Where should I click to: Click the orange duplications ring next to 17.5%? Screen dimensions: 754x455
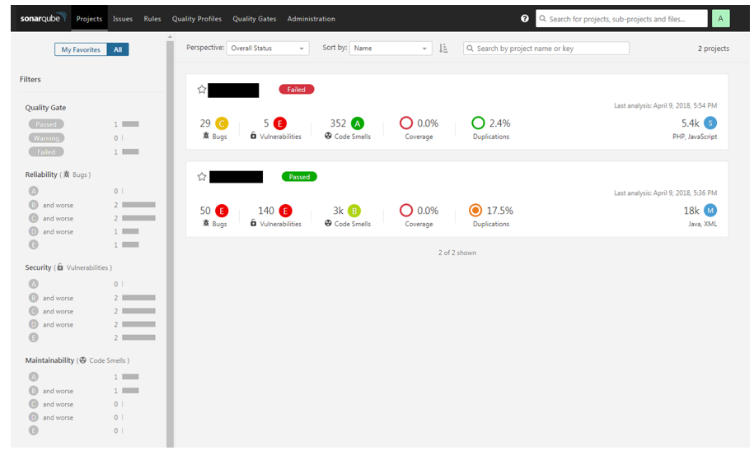pos(475,211)
